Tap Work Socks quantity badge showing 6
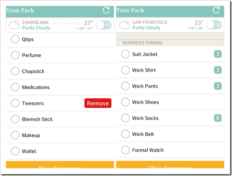 pos(218,118)
